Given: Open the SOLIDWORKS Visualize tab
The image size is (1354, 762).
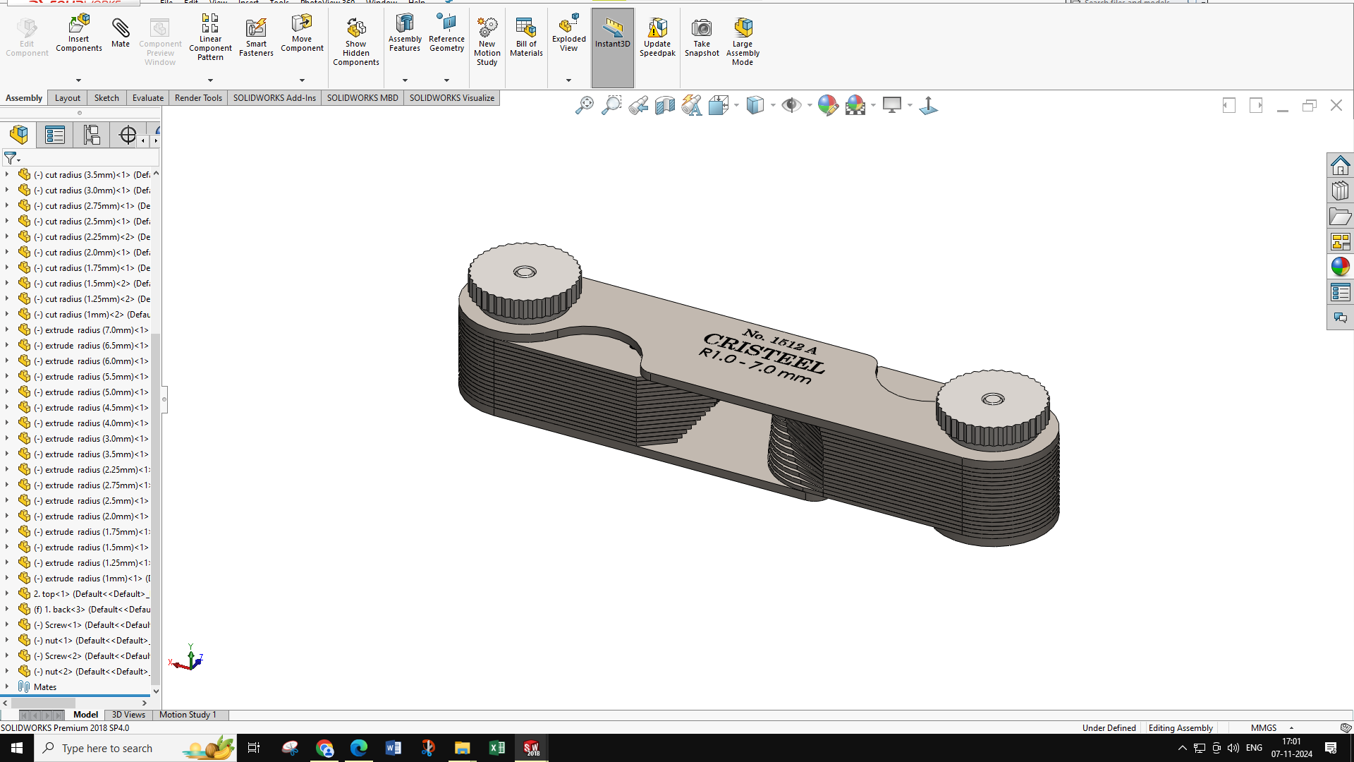Looking at the screenshot, I should (x=452, y=98).
